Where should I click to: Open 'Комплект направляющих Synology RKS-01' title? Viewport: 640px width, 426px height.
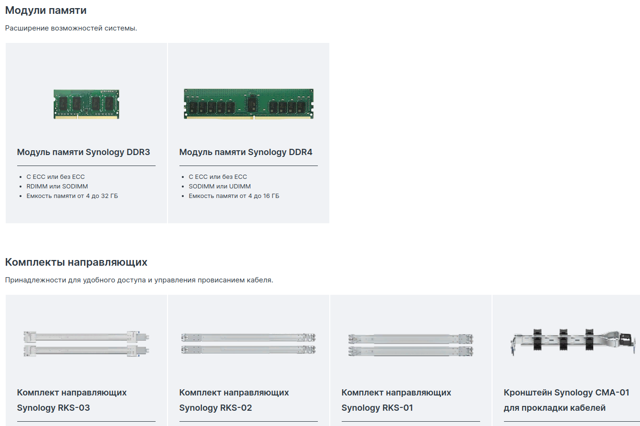(396, 400)
